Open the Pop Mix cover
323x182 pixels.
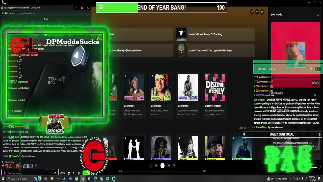(x=188, y=148)
